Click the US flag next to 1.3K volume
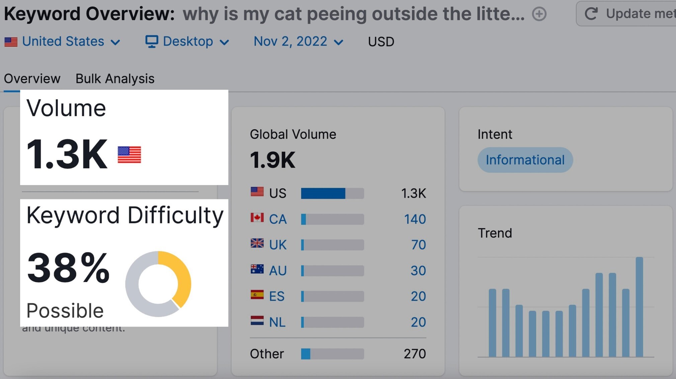This screenshot has height=379, width=676. click(x=130, y=155)
